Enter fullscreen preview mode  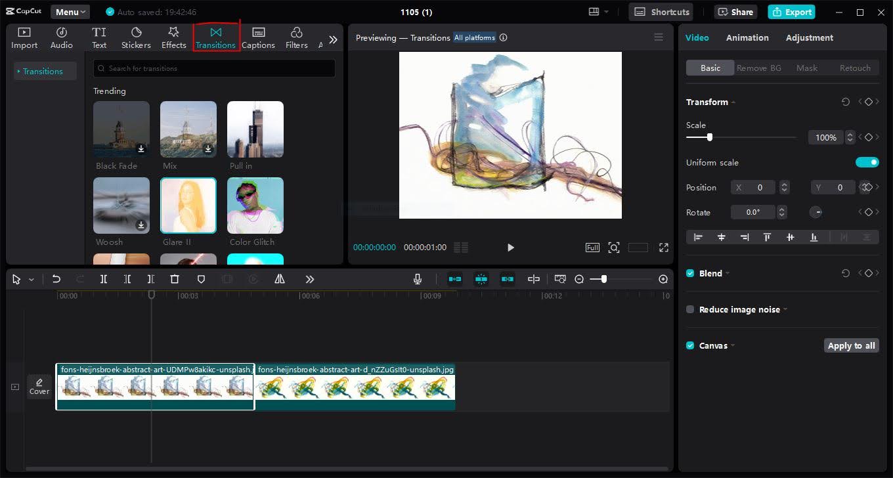point(664,248)
